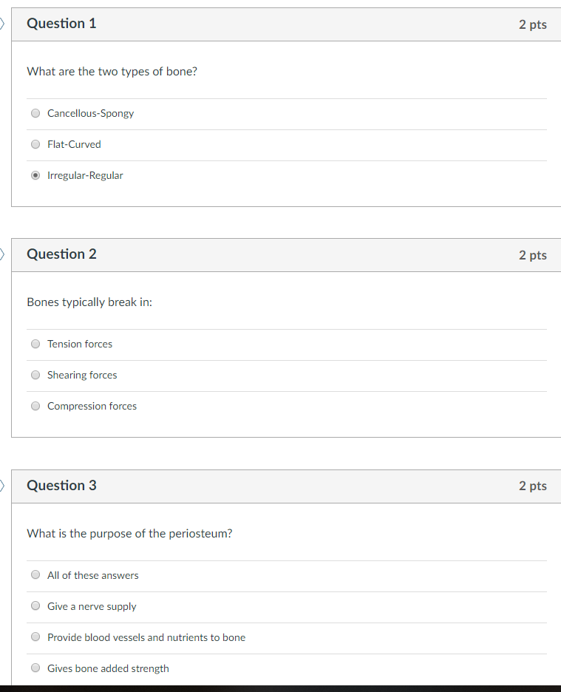Screen dimensions: 561x692
Task: Pick the Tension forces option
Action: [35, 344]
